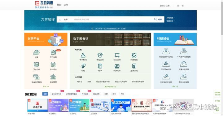Image resolution: width=223 pixels, height=116 pixels.
Task: Click the 科研诚信 blue banner
Action: [x=175, y=39]
